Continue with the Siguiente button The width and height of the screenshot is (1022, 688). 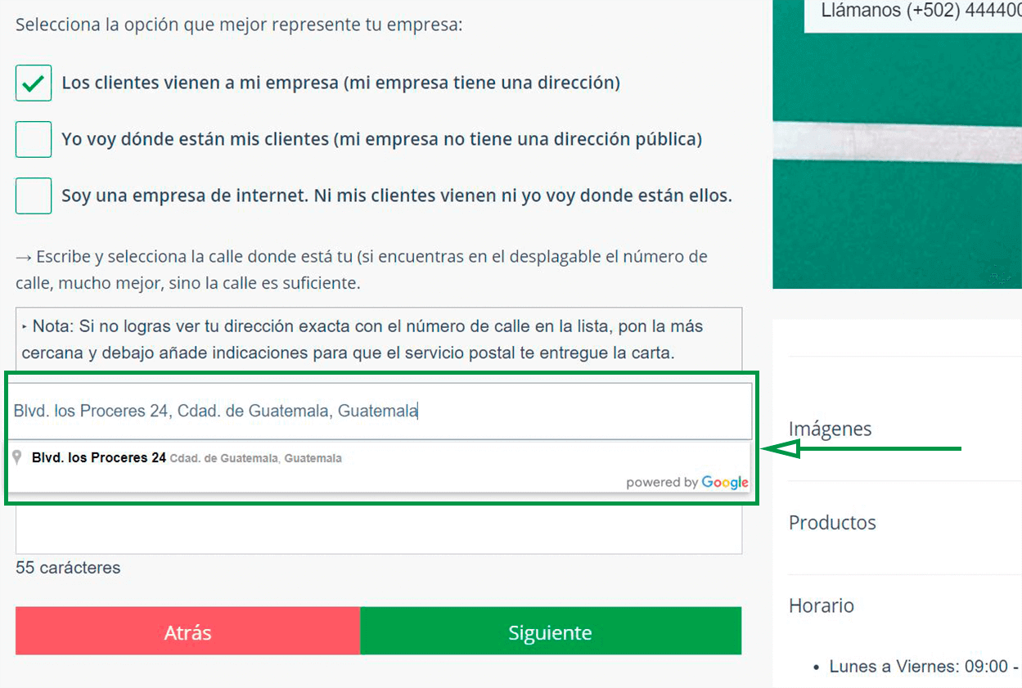(x=551, y=631)
